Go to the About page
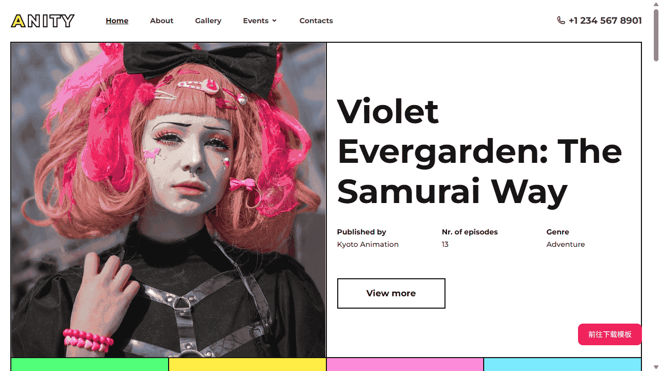The image size is (660, 371). (x=161, y=21)
